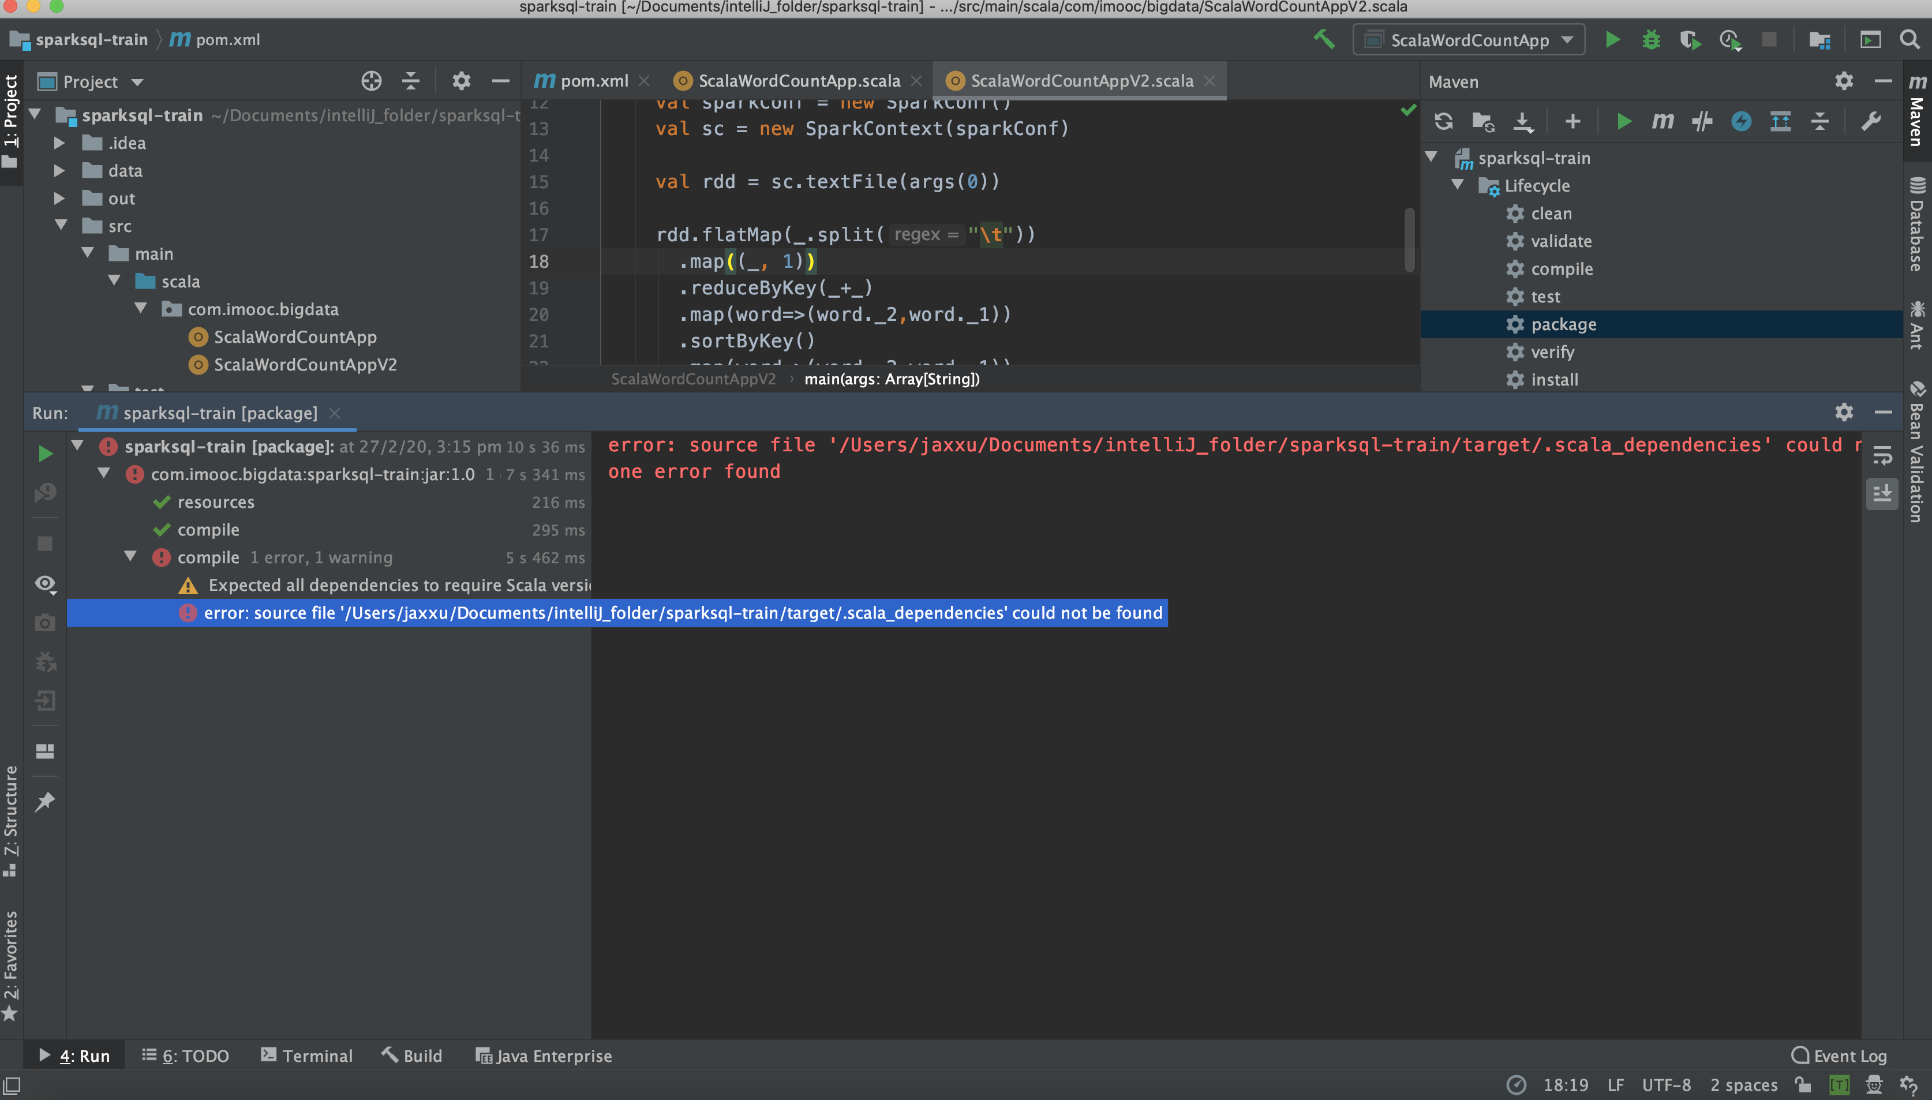Open Maven panel options gear

click(1844, 81)
